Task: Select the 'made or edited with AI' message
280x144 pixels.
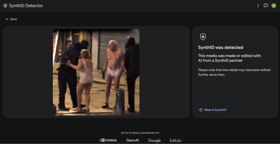Action: point(229,58)
